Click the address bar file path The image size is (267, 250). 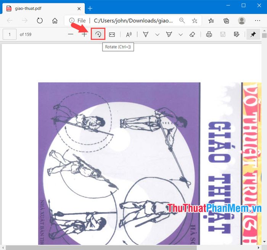point(133,21)
